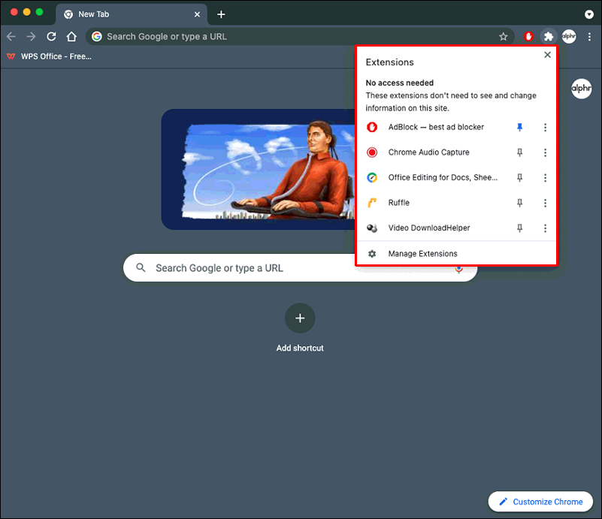Bookmark this tab with the star icon

(x=503, y=37)
